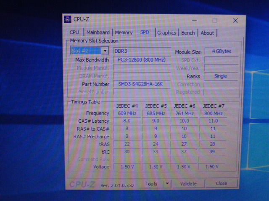Open the Mainboard tab
Image resolution: width=269 pixels, height=201 pixels.
point(98,32)
